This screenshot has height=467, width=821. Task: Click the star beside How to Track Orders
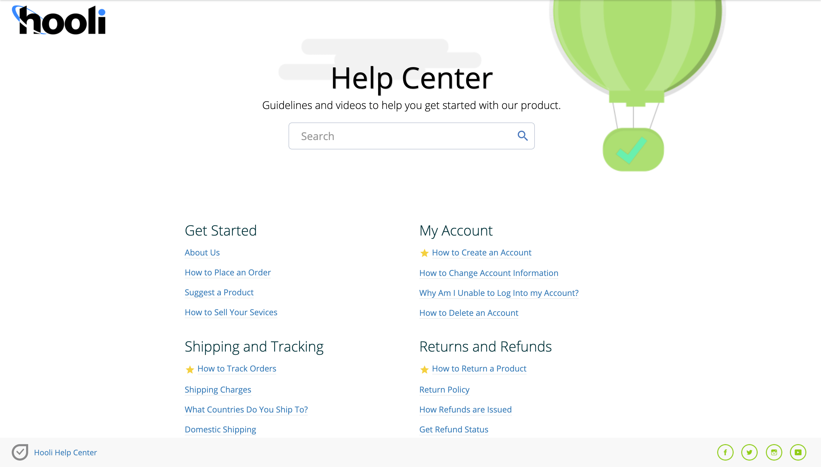(x=190, y=369)
